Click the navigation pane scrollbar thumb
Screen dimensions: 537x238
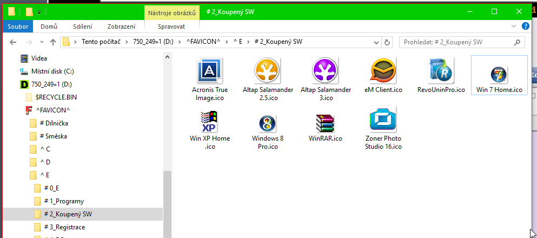pyautogui.click(x=168, y=204)
